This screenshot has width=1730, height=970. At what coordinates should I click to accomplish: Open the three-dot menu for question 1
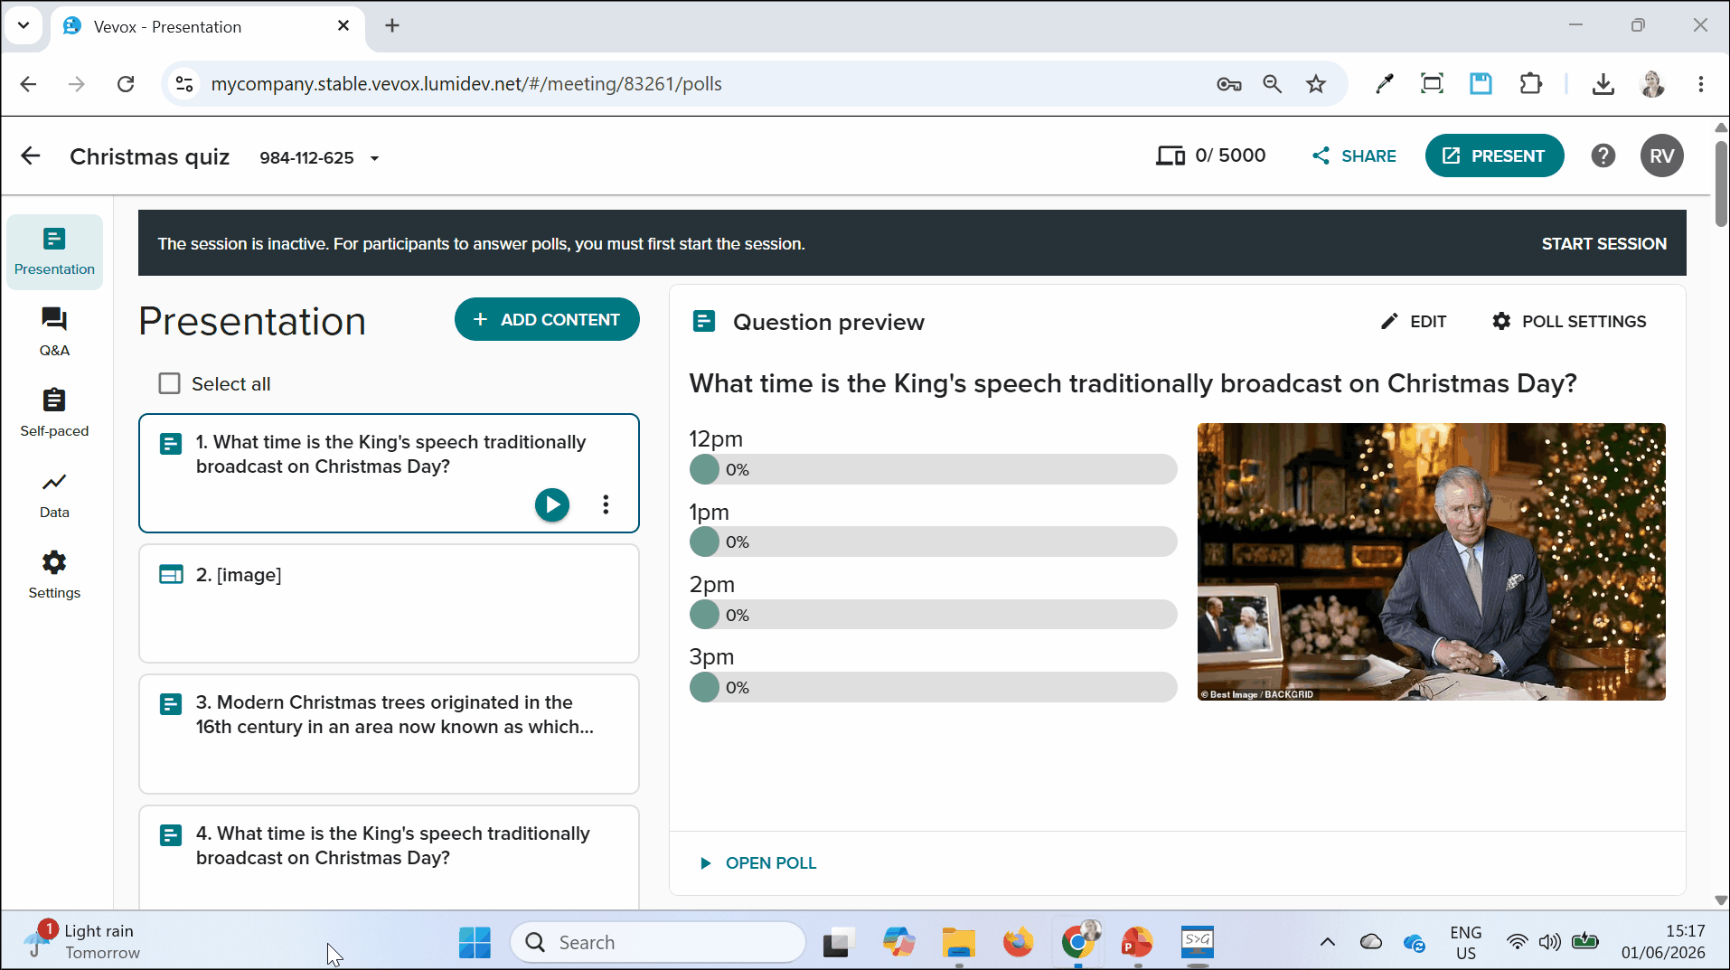pyautogui.click(x=606, y=504)
